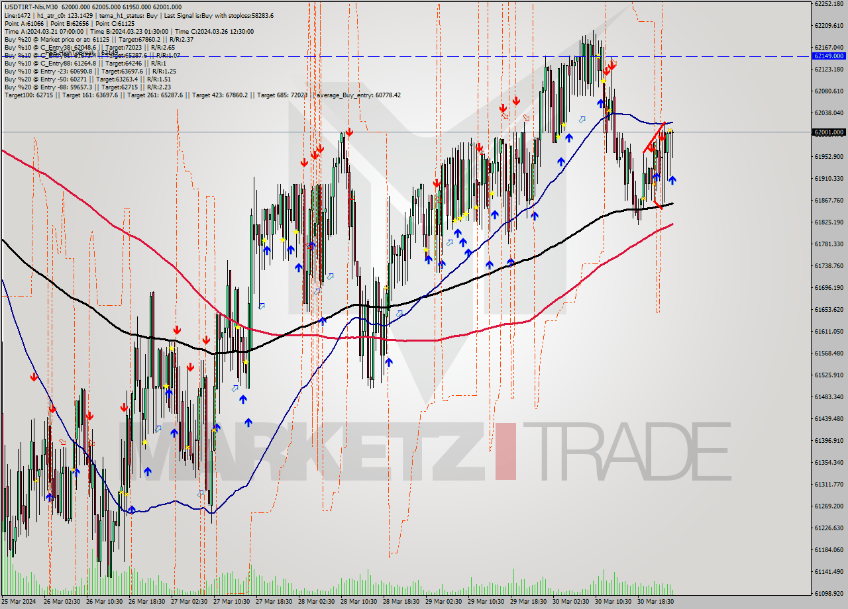
Task: Select the short red trendline near current price
Action: tap(655, 137)
